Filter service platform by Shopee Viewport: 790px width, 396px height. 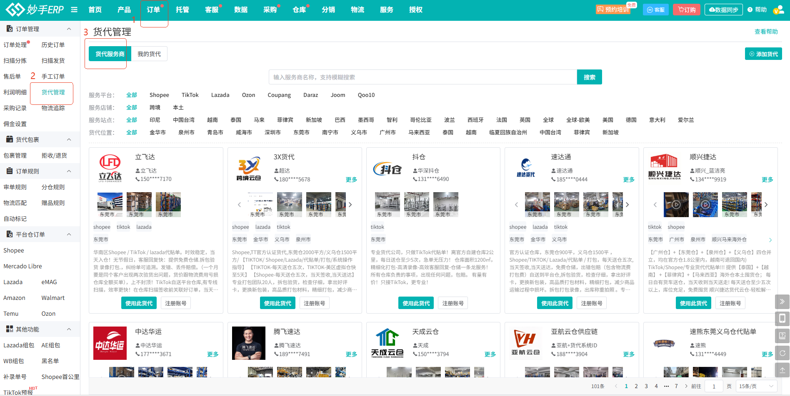coord(159,95)
